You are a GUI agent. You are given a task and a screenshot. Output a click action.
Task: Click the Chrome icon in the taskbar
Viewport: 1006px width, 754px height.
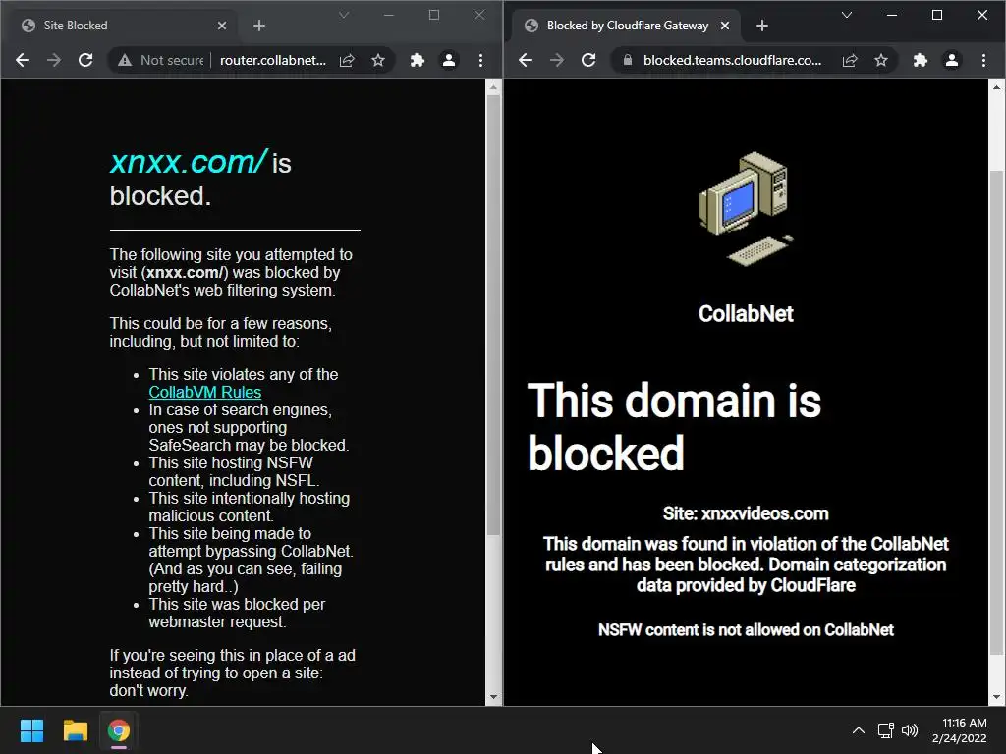(118, 730)
